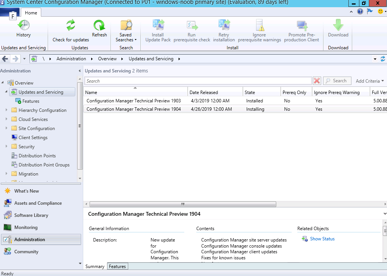The height and width of the screenshot is (276, 387).
Task: Expand the Site Configuration folder
Action: 6,128
